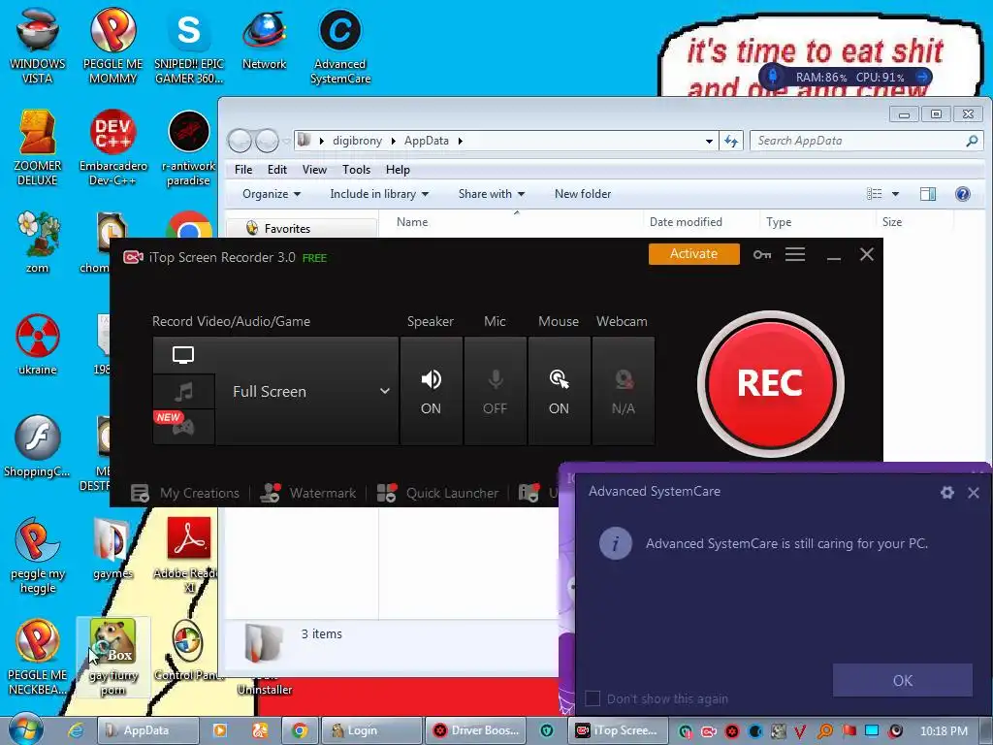Viewport: 993px width, 745px height.
Task: Expand the Include in library dropdown
Action: pos(379,194)
